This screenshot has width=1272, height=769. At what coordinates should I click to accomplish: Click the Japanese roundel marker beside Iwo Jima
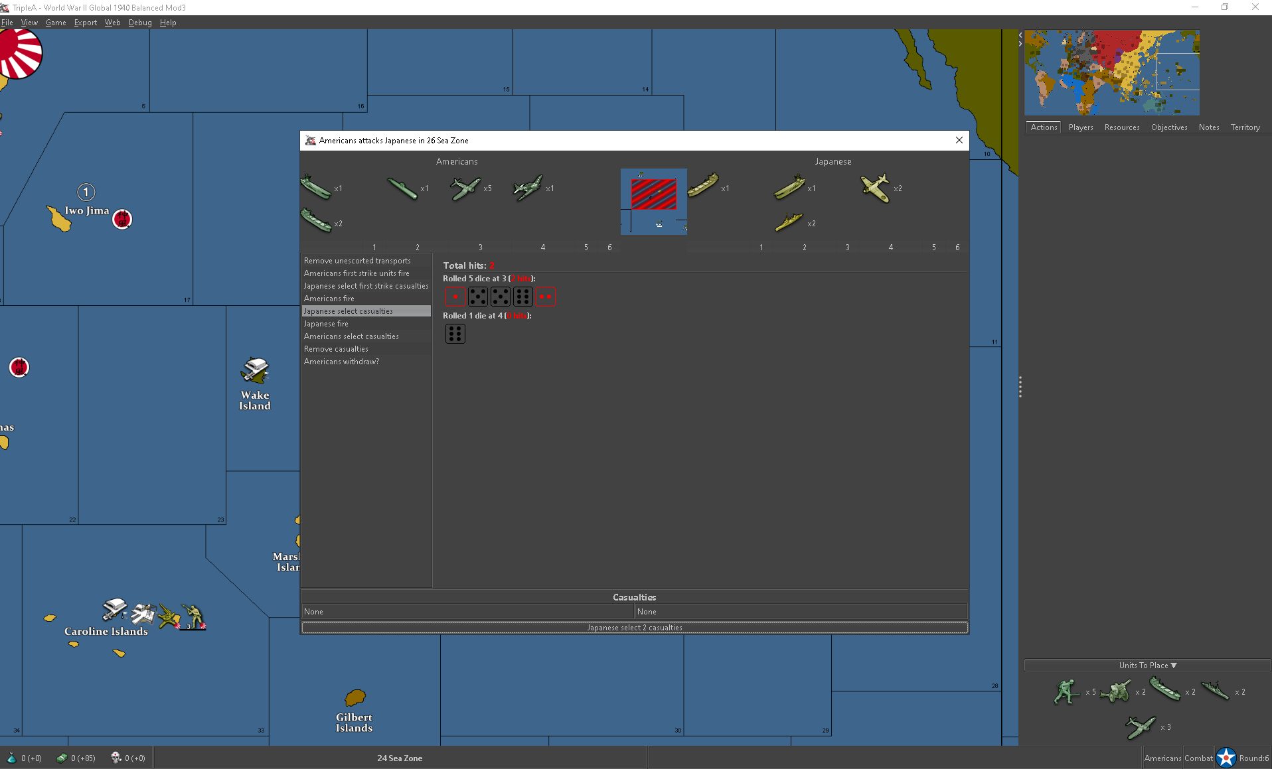coord(122,219)
